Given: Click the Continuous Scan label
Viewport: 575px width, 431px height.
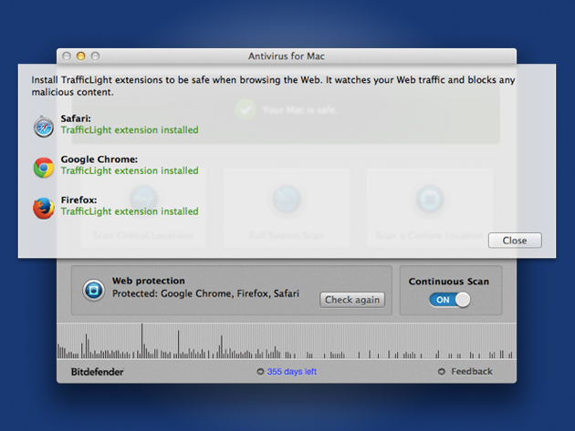Looking at the screenshot, I should point(449,282).
